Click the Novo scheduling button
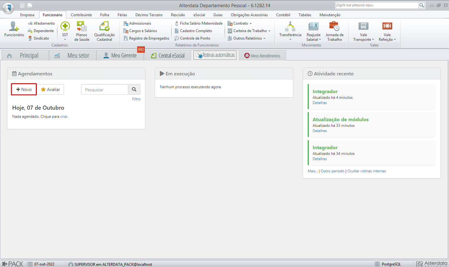This screenshot has width=449, height=267. [24, 89]
